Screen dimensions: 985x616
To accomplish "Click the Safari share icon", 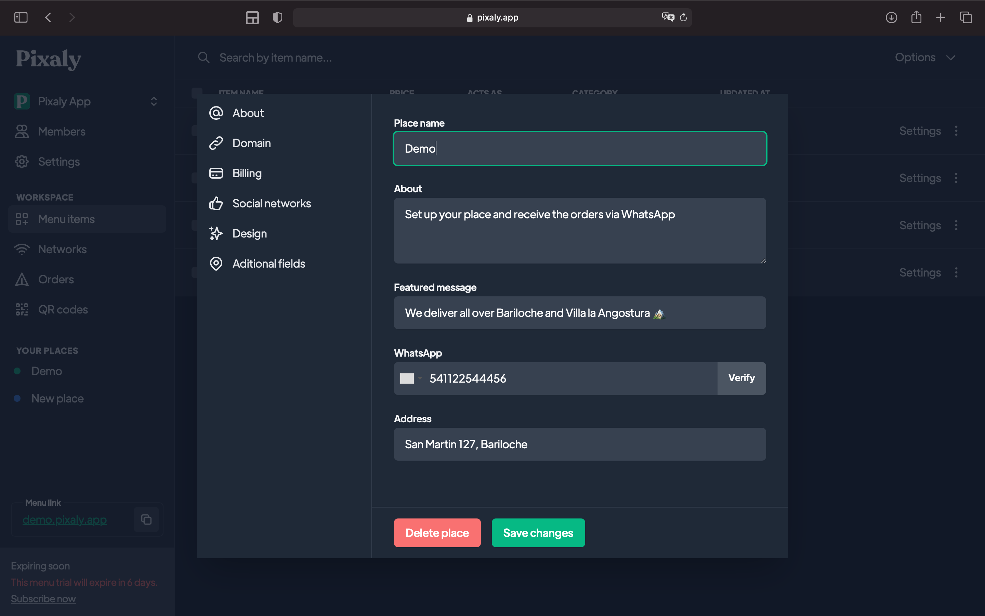I will tap(916, 17).
